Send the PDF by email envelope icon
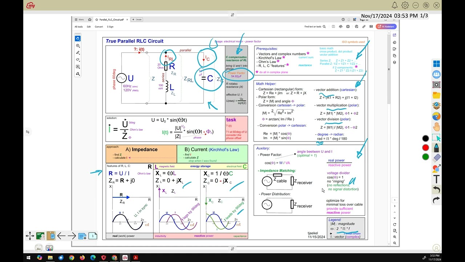465x262 pixels. [x=371, y=27]
